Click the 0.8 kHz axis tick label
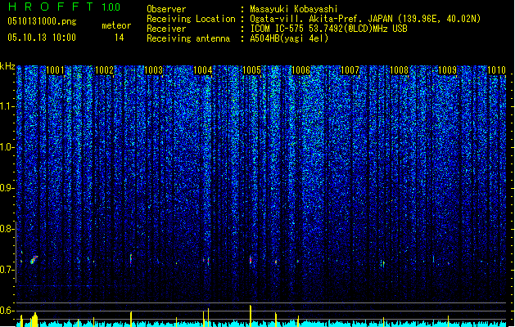 point(7,229)
